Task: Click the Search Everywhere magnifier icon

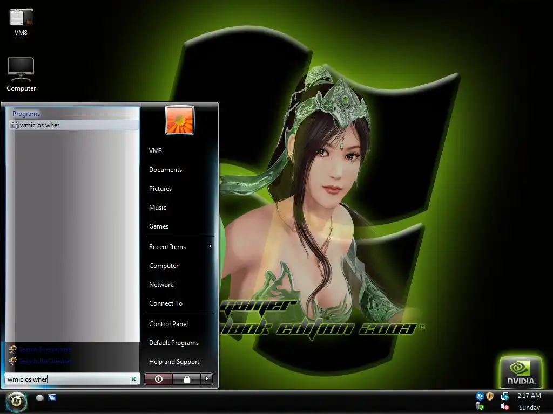Action: pos(13,349)
